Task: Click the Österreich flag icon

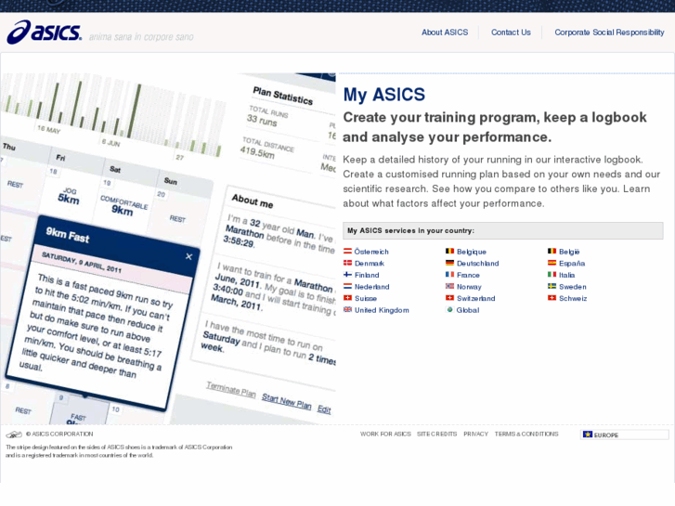Action: click(x=347, y=251)
